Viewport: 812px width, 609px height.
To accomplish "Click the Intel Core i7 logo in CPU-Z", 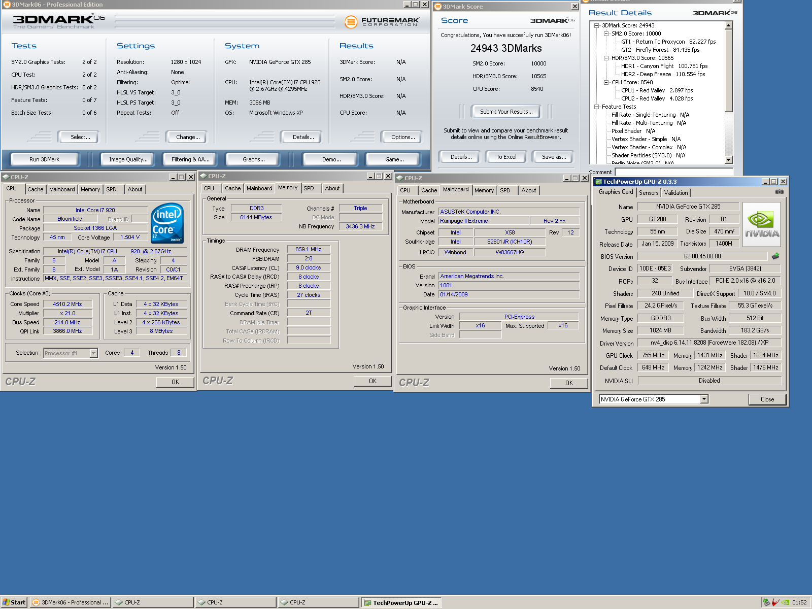I will (x=167, y=223).
